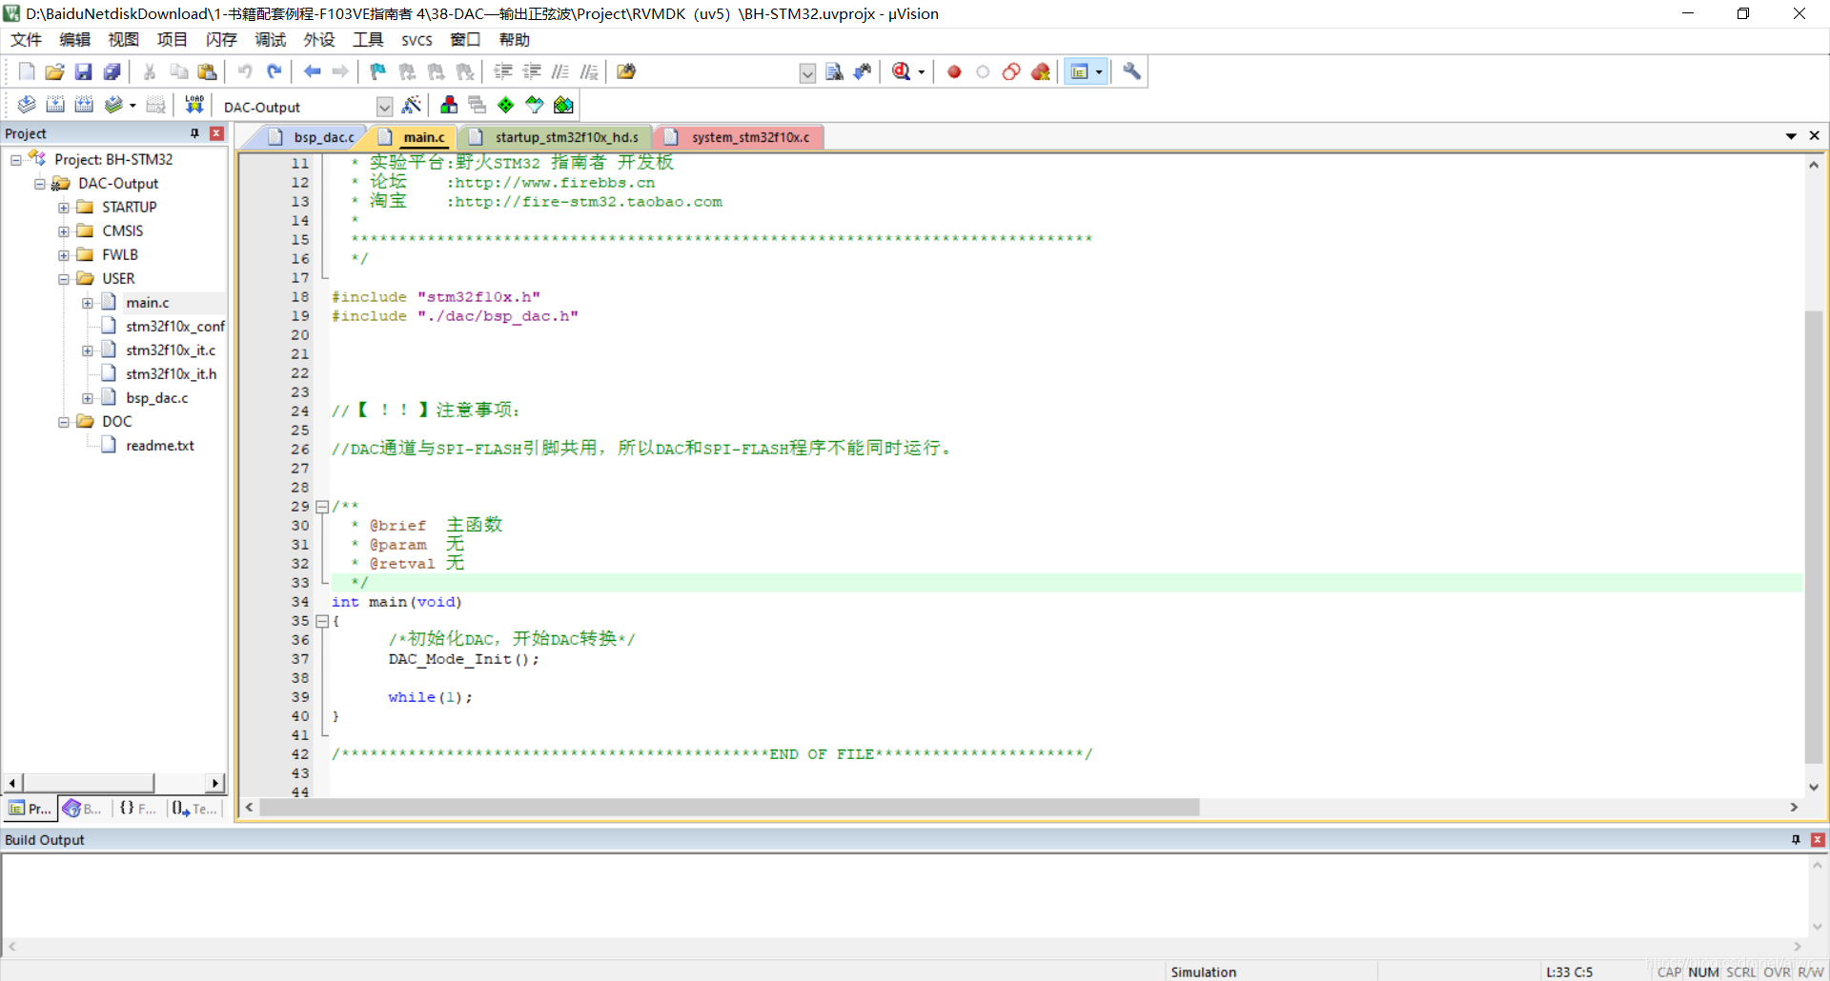Open search text combo box dropdown
Screen dimensions: 1830x981
(x=807, y=73)
